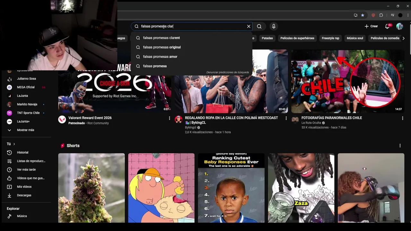
Task: Open the Shorts section options menu
Action: point(400,146)
